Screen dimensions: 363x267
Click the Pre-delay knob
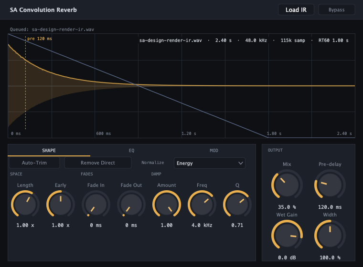pyautogui.click(x=330, y=185)
